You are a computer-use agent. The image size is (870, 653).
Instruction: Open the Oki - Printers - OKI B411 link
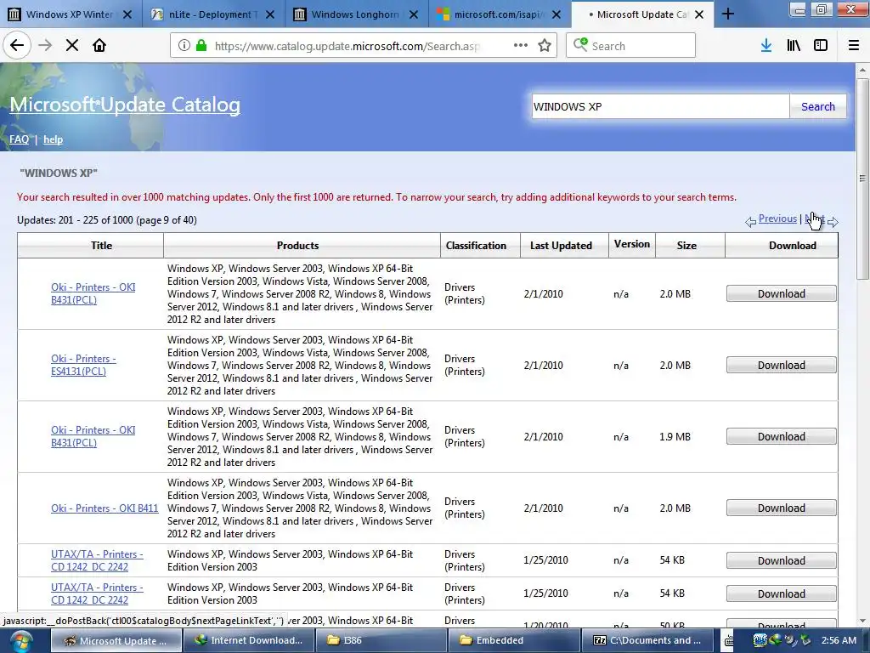105,508
